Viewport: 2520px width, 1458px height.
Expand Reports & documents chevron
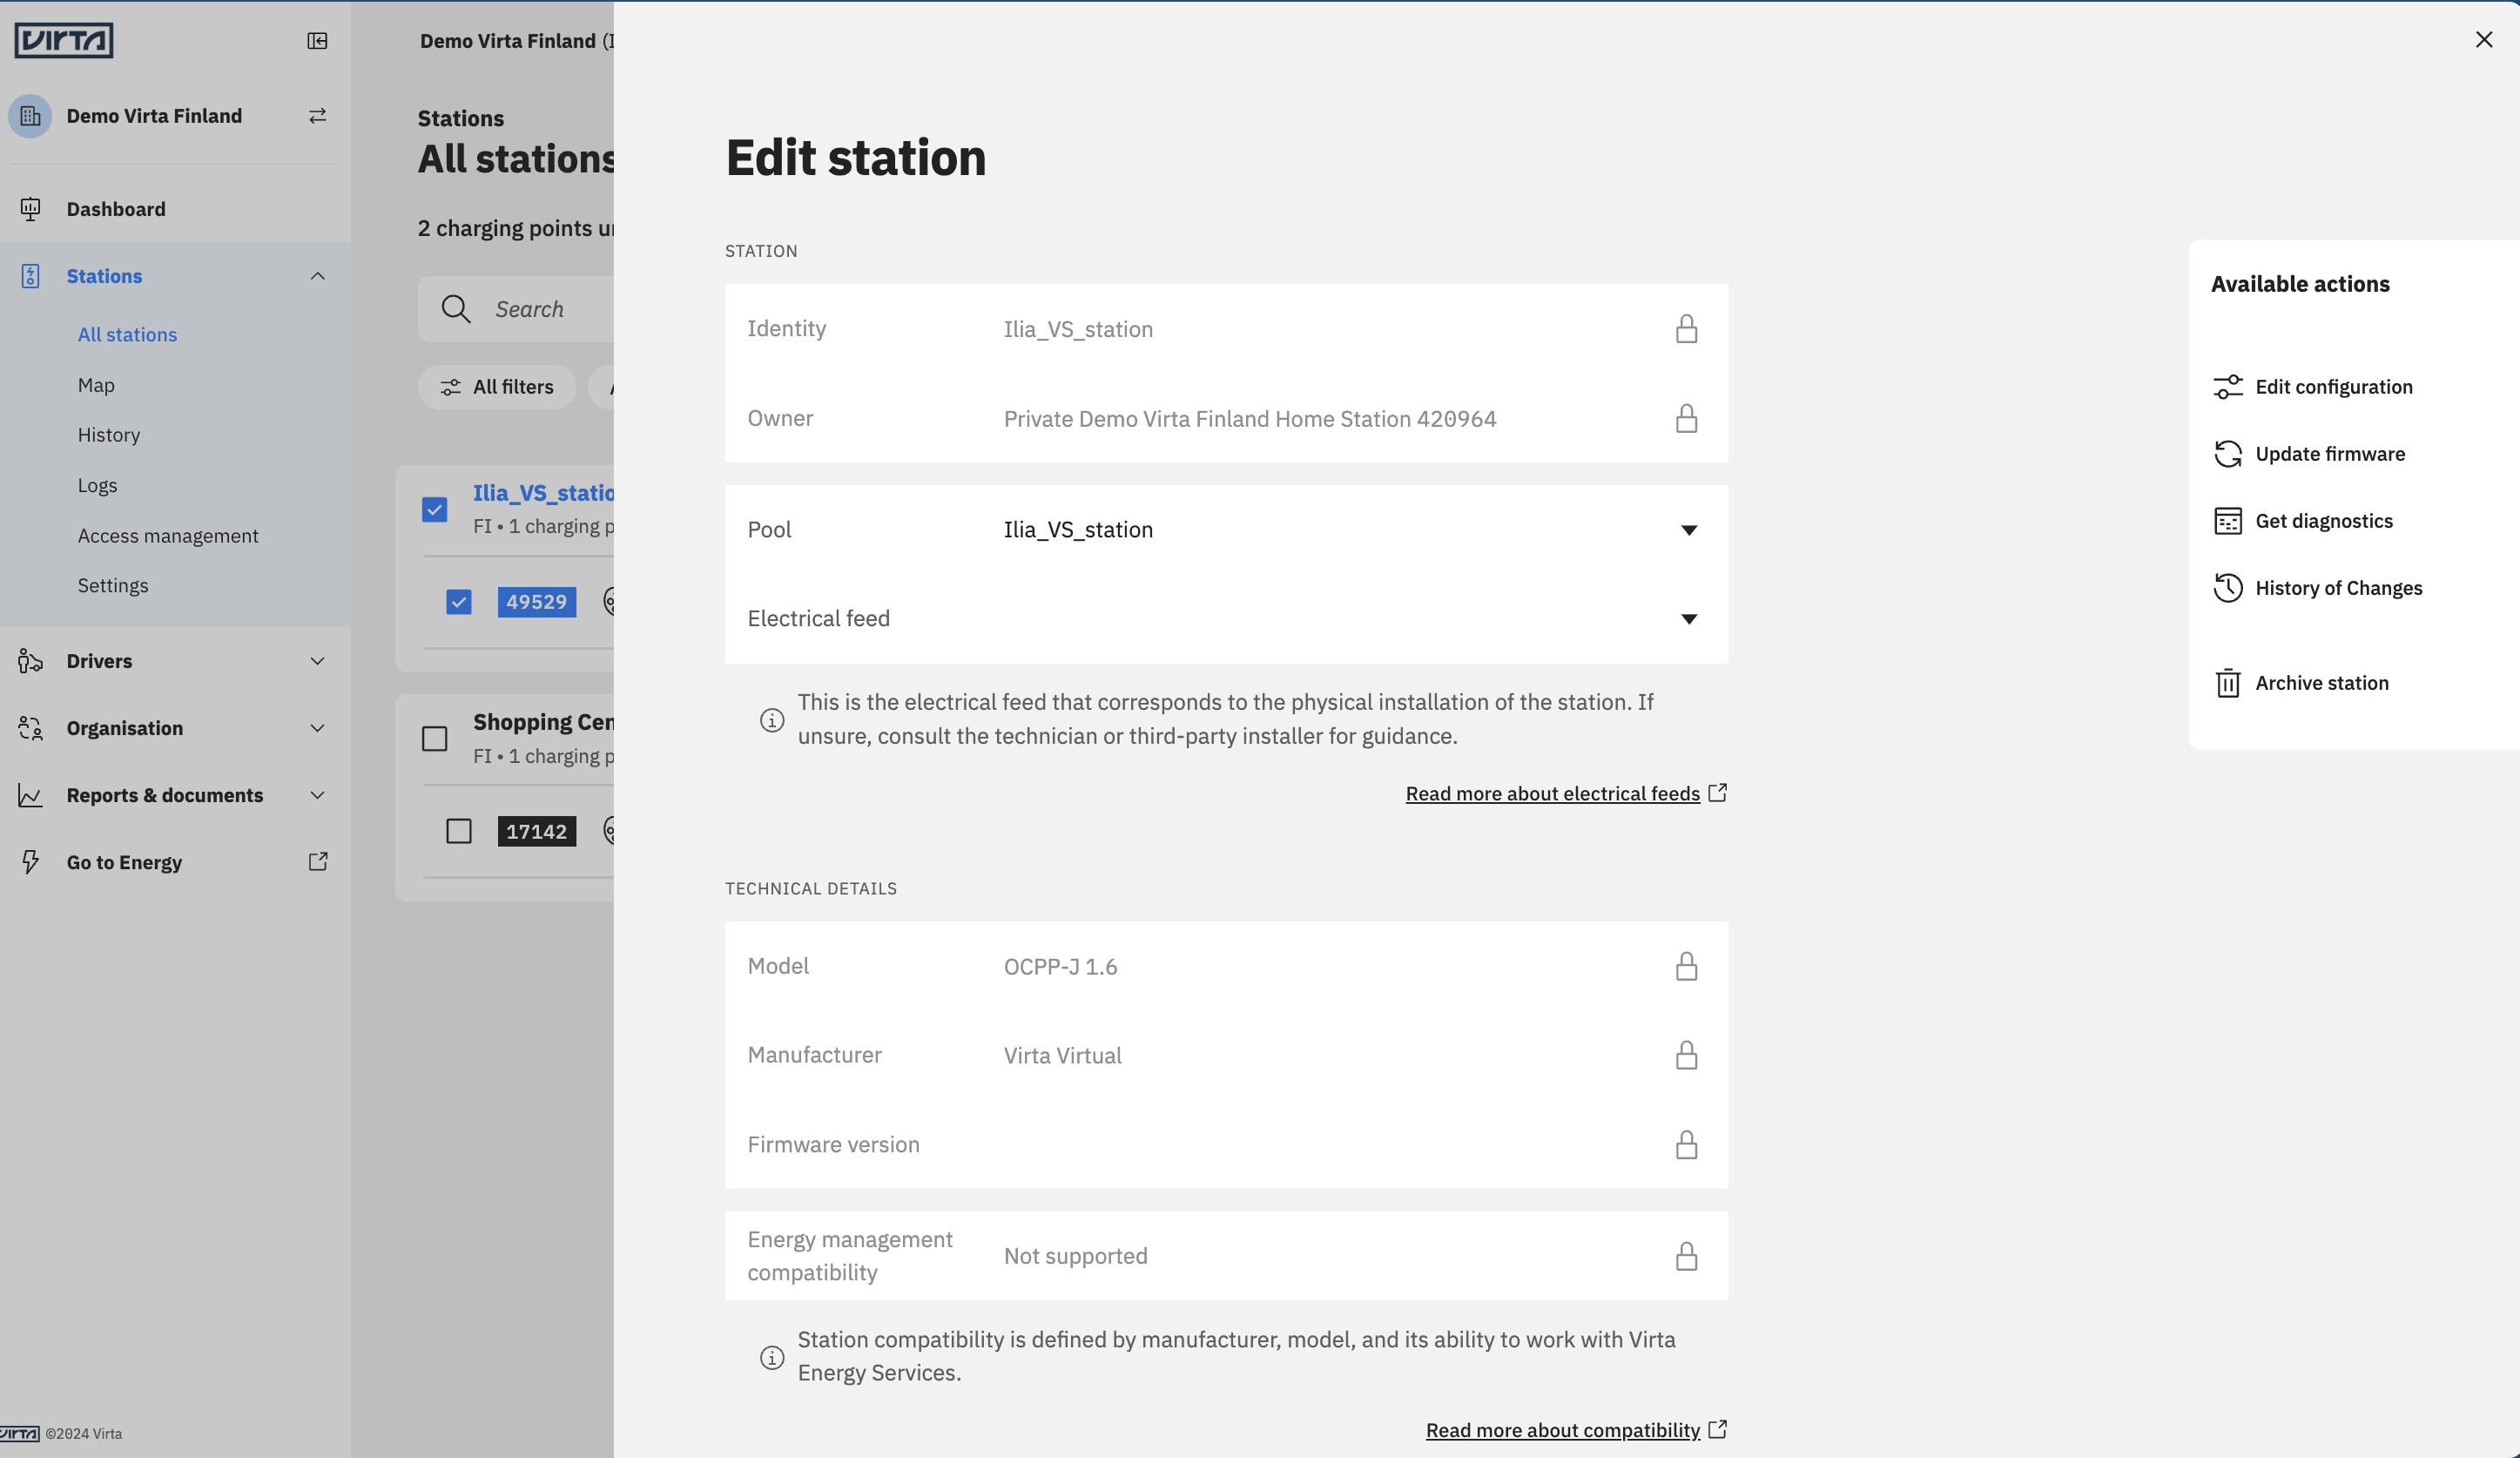pos(318,795)
